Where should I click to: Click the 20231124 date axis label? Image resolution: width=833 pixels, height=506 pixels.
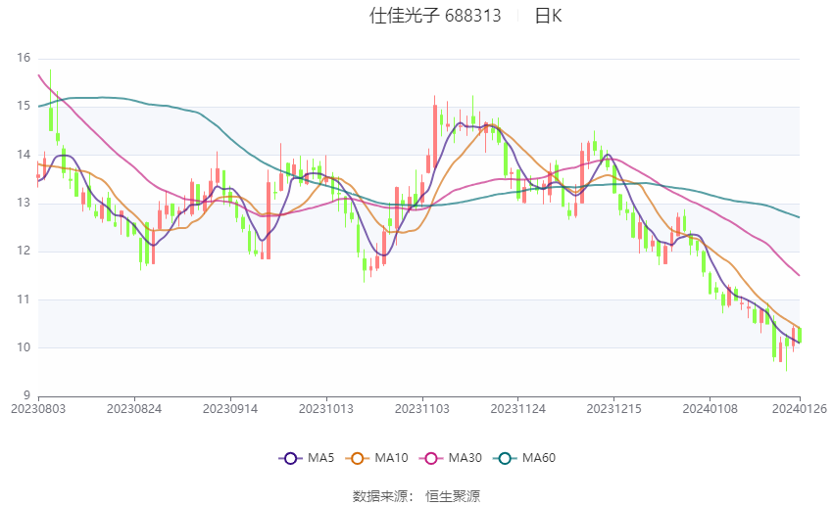(518, 409)
